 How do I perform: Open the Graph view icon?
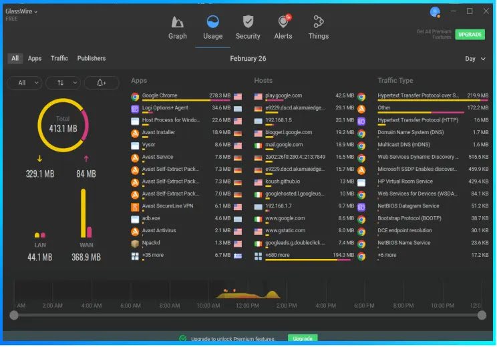(x=177, y=22)
